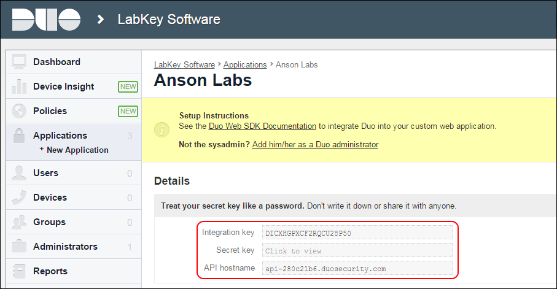Open Duo Web SDK Documentation link
Image resolution: width=557 pixels, height=289 pixels.
[x=262, y=126]
